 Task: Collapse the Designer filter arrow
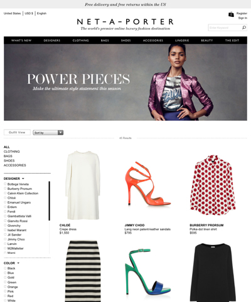pyautogui.click(x=23, y=179)
